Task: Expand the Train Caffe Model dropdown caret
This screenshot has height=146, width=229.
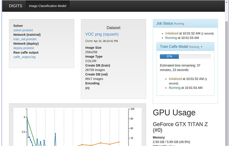Action: [202, 47]
